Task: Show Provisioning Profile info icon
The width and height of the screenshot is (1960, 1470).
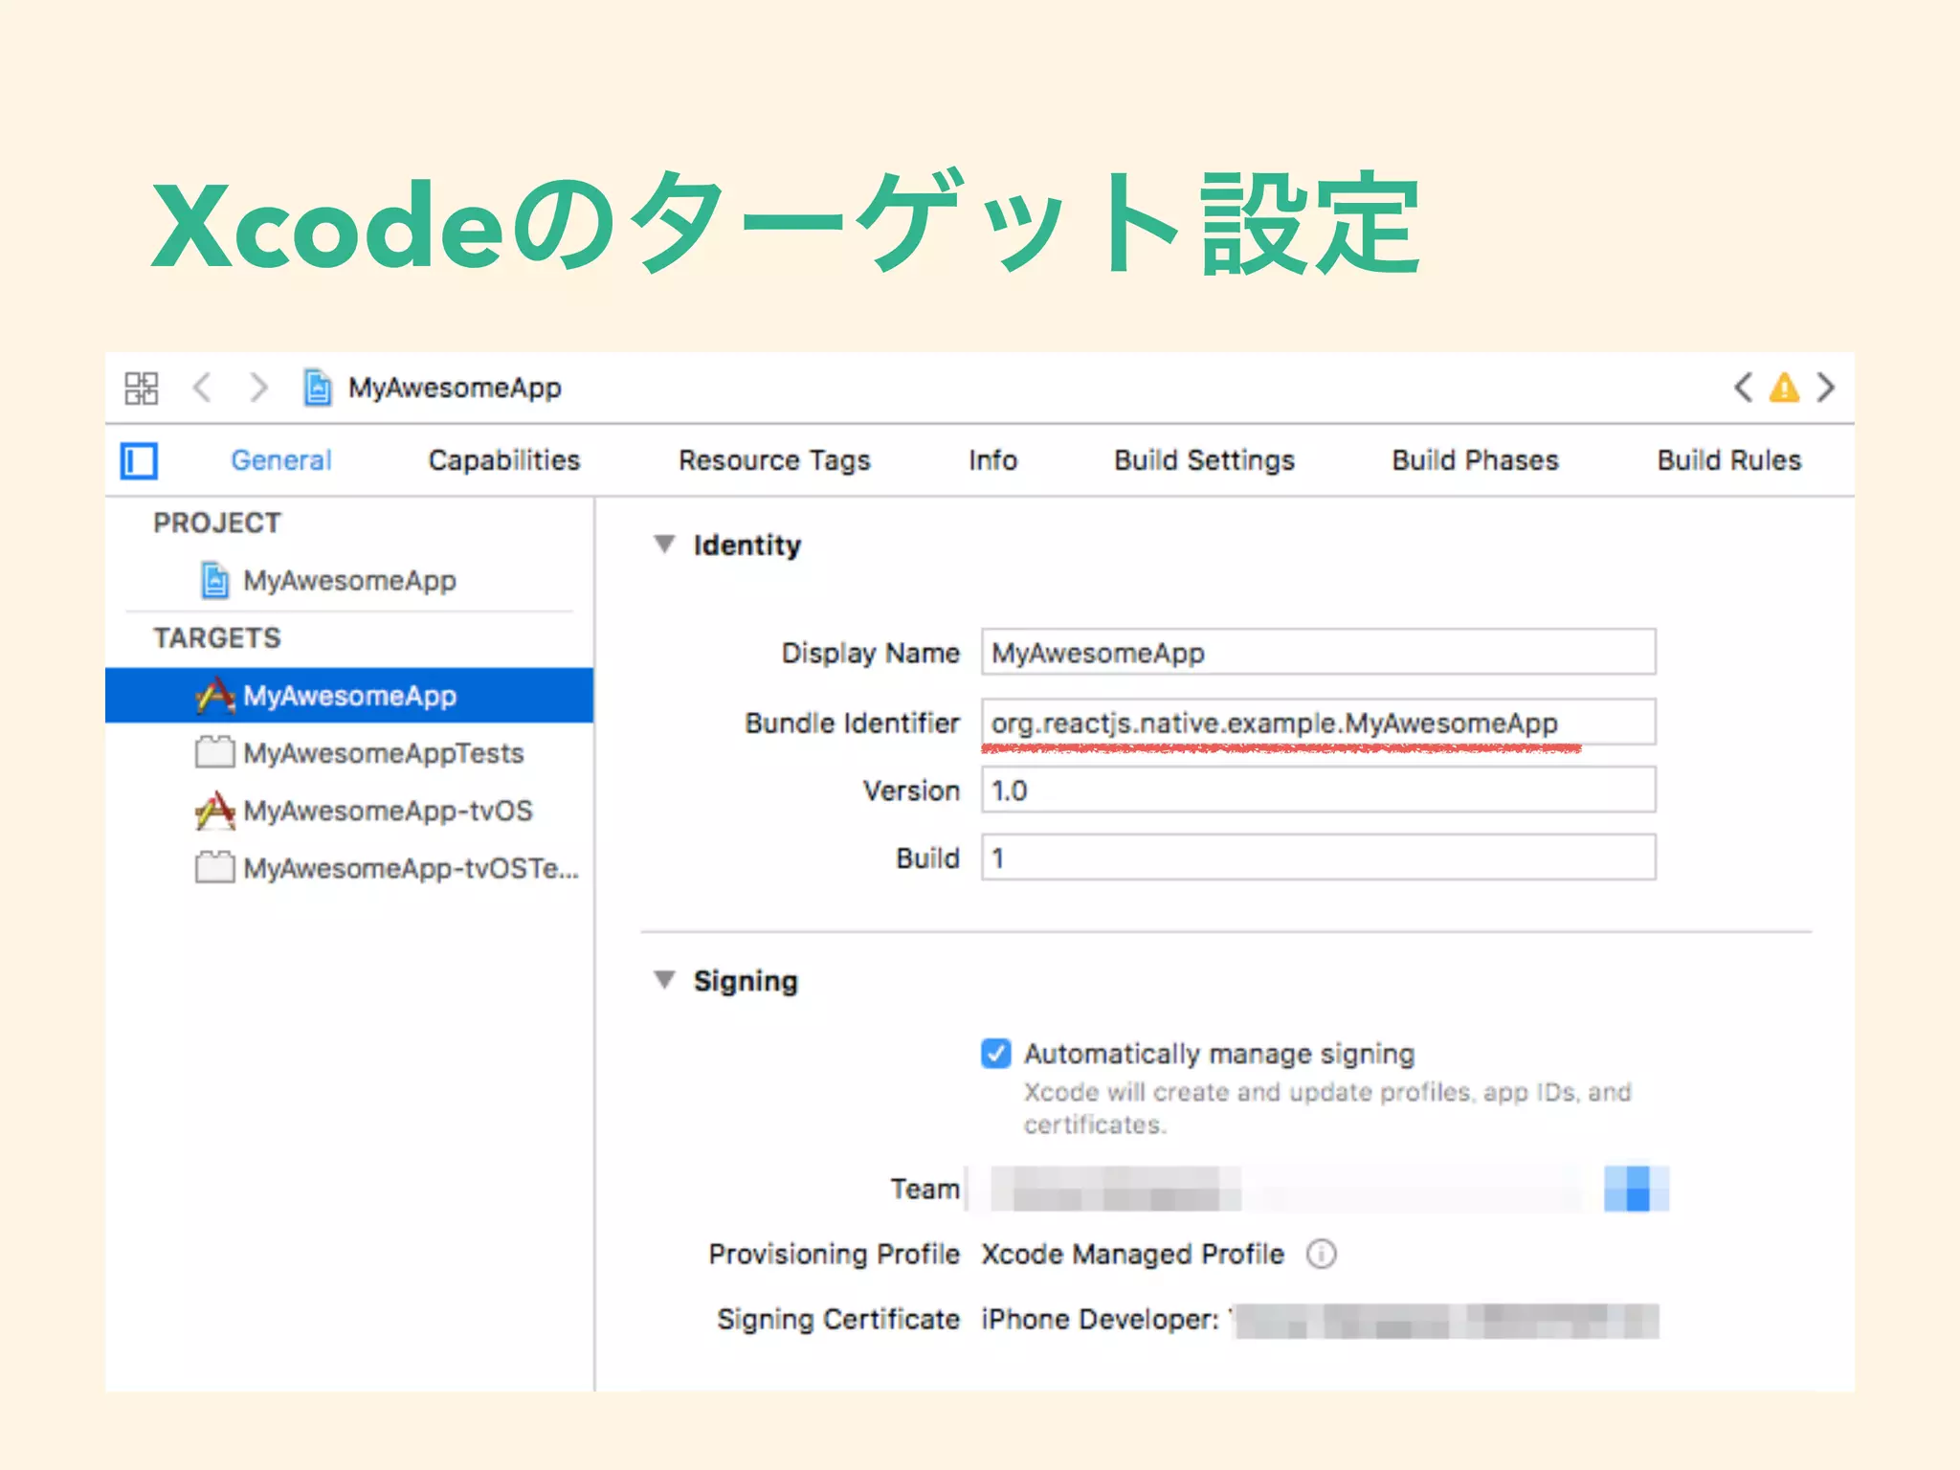Action: coord(1322,1254)
